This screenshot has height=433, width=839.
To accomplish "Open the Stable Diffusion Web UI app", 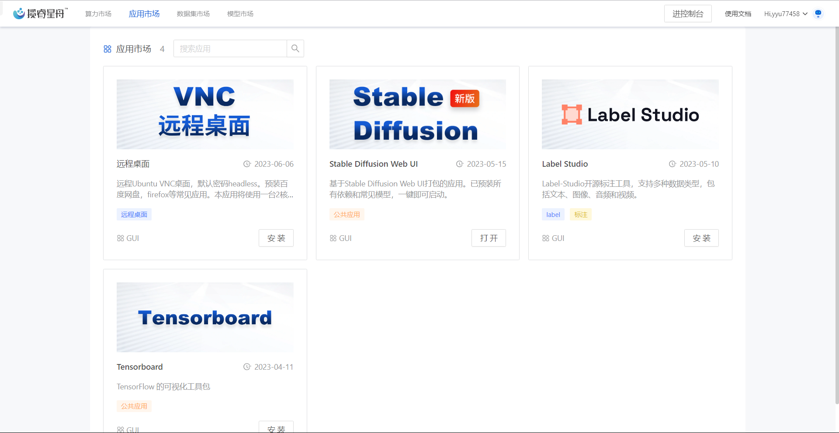I will click(489, 238).
